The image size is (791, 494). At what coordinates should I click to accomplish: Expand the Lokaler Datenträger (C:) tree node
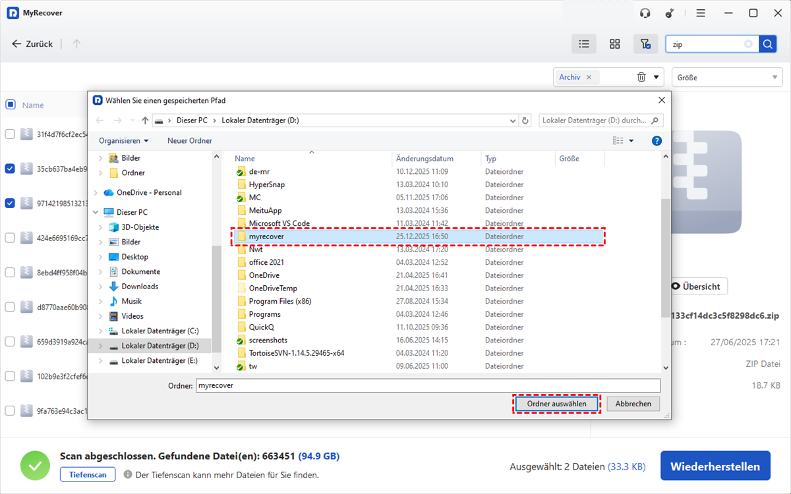point(100,331)
